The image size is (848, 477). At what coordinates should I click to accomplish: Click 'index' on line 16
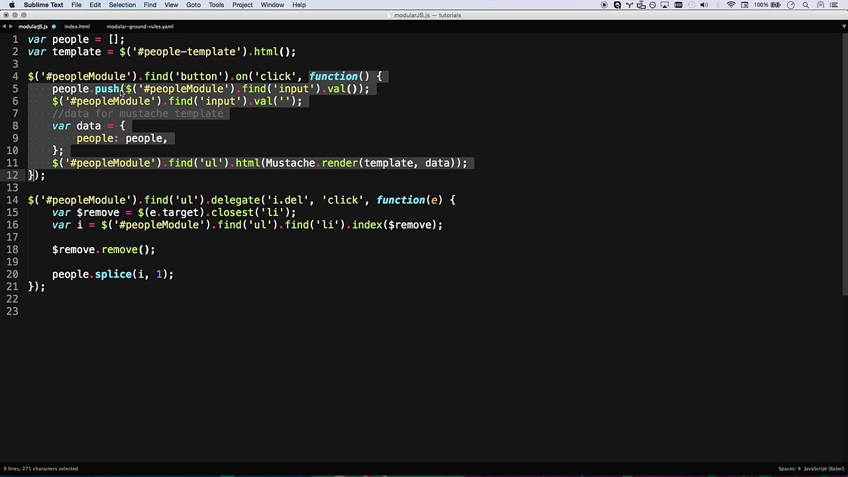pos(367,225)
